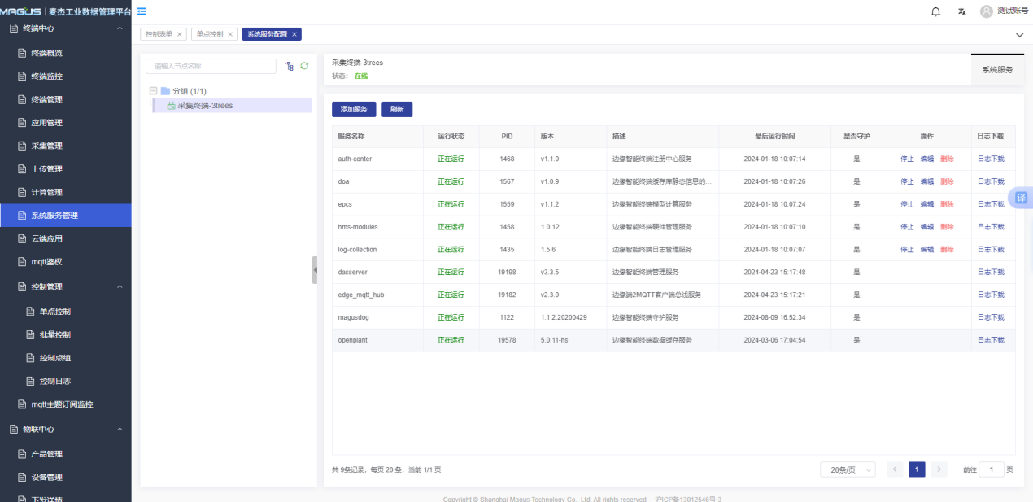1033x502 pixels.
Task: Open 终端监控 in the sidebar menu
Action: (46, 76)
